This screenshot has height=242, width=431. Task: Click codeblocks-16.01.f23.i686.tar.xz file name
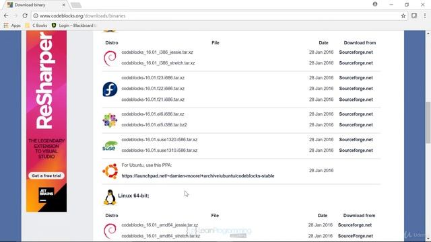(153, 78)
